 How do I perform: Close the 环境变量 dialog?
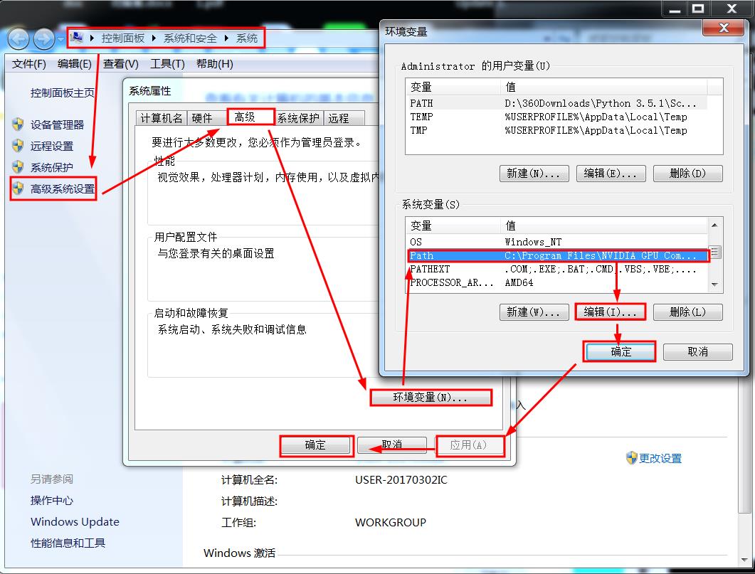pyautogui.click(x=723, y=28)
